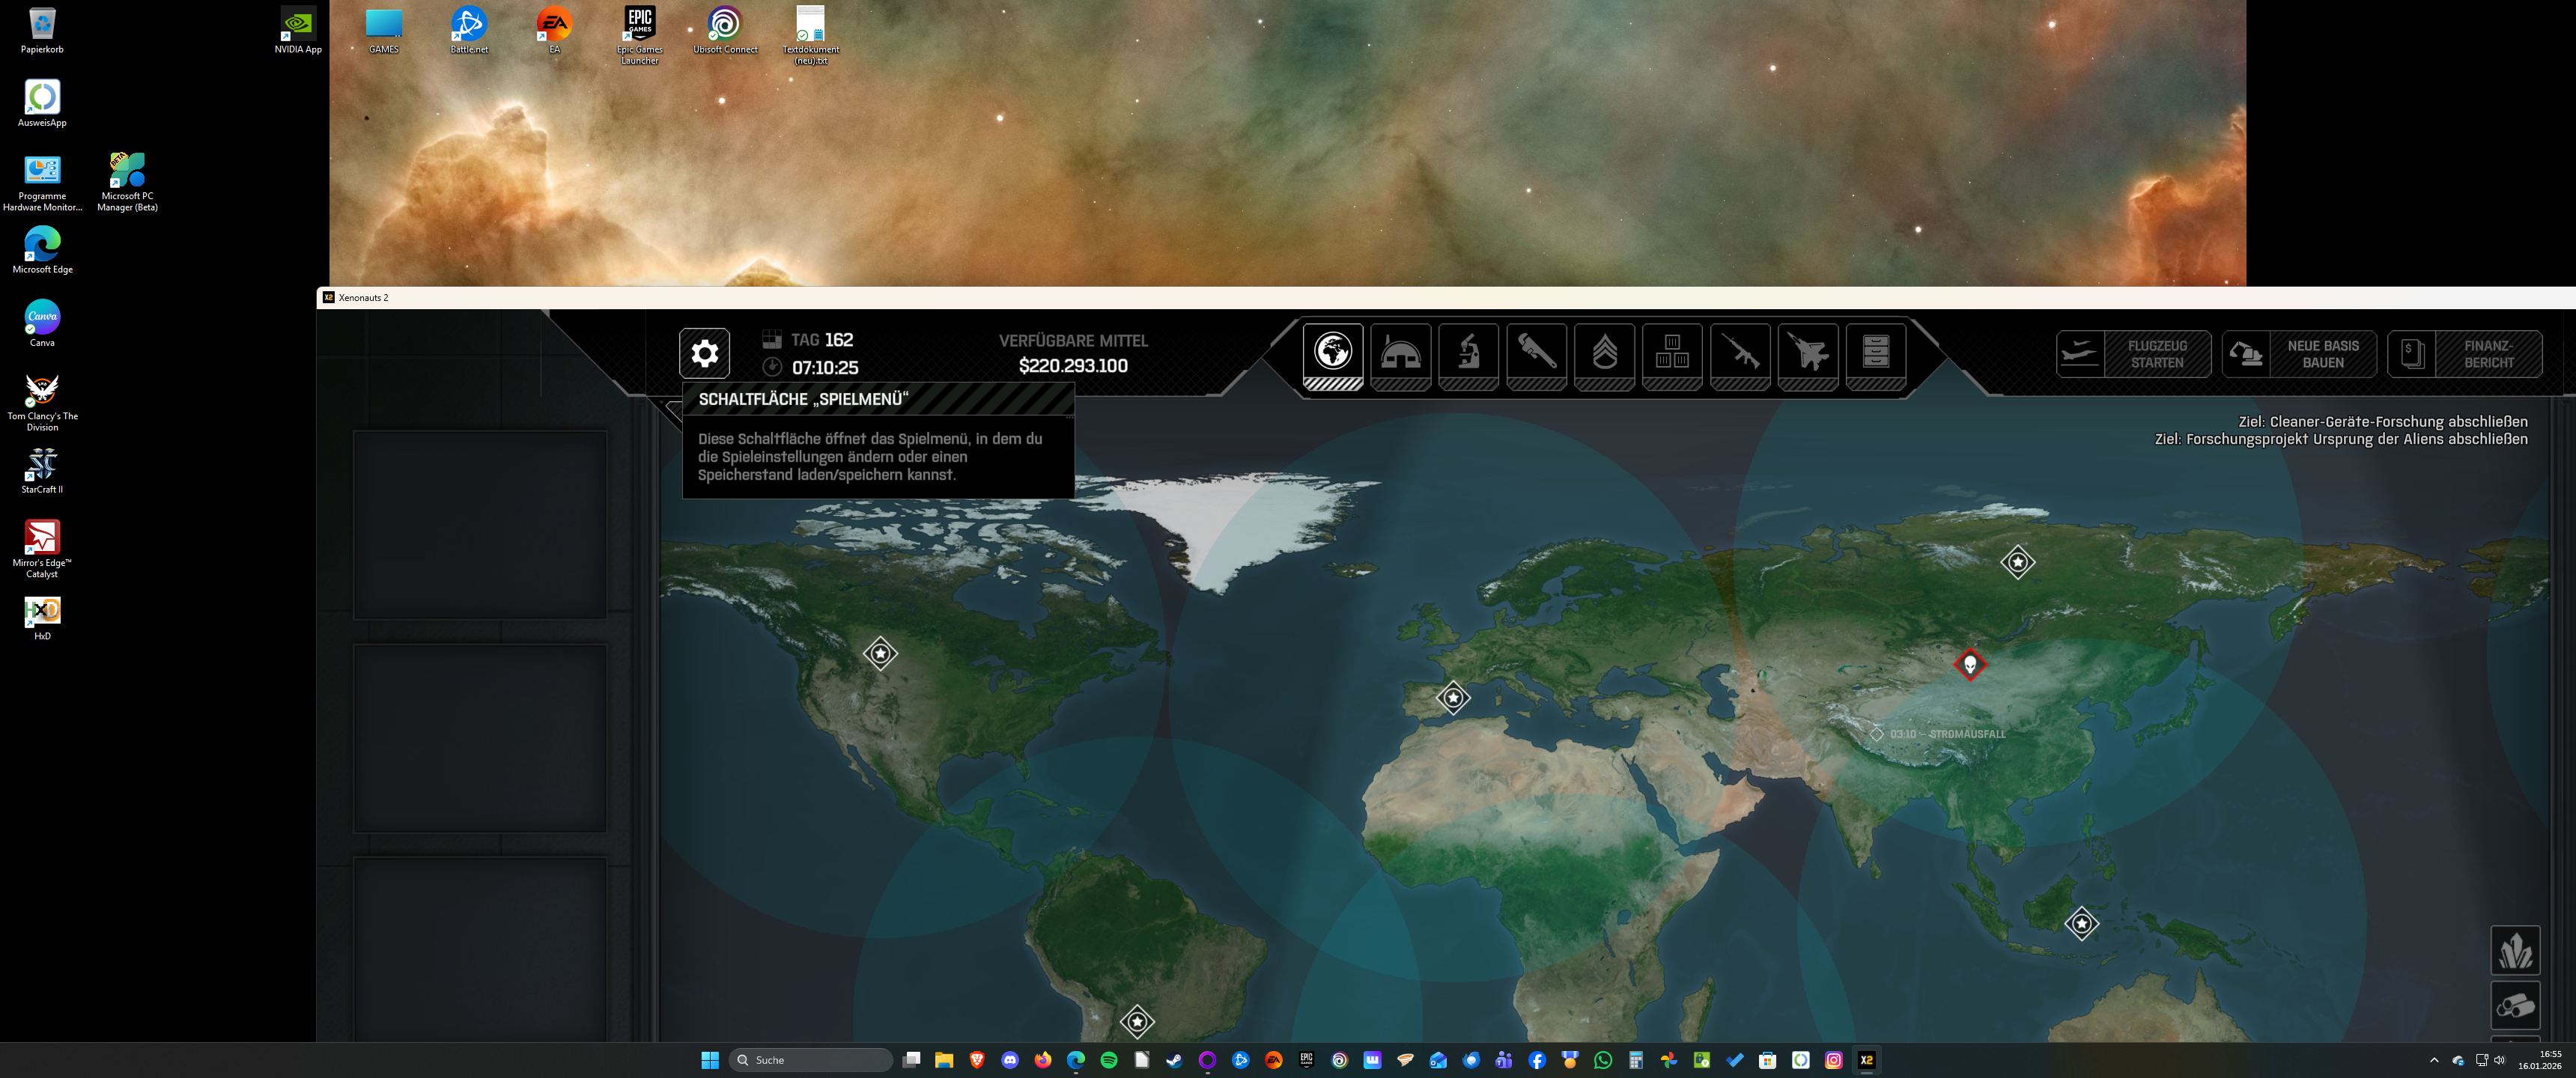Open the base hangar screen tab
This screenshot has height=1078, width=2576.
tap(1400, 353)
